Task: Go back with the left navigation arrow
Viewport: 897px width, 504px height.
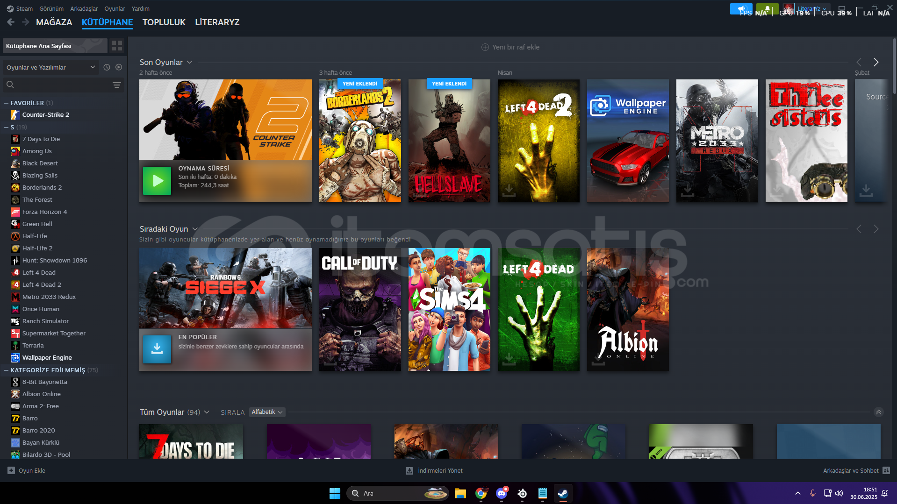Action: tap(11, 22)
